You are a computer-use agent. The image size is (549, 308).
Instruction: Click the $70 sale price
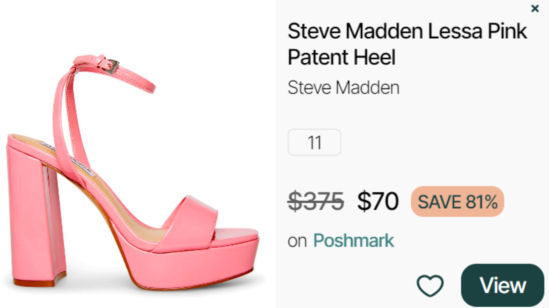378,201
